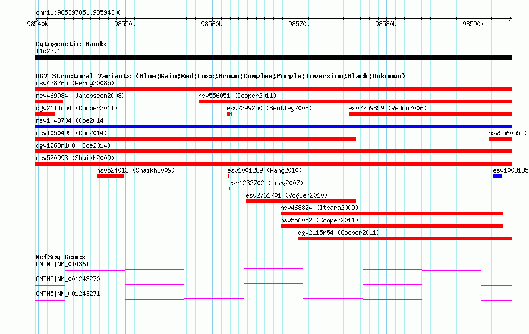Select the 11q22.1 band label

[48, 51]
